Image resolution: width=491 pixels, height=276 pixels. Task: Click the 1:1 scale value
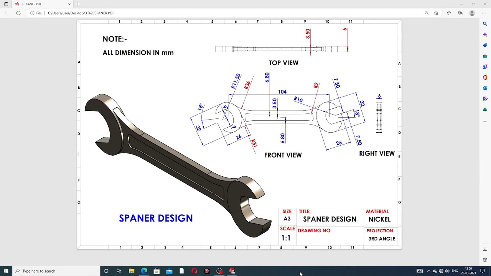pos(286,238)
